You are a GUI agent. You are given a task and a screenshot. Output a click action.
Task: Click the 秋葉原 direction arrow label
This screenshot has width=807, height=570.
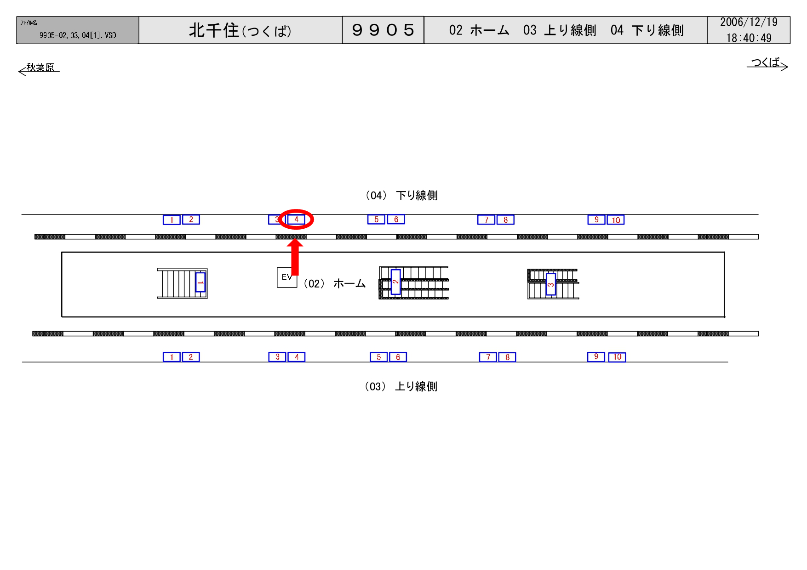tap(39, 68)
